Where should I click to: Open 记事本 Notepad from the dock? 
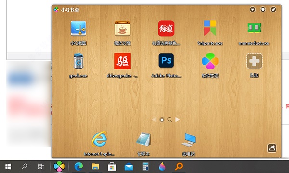[x=144, y=139]
